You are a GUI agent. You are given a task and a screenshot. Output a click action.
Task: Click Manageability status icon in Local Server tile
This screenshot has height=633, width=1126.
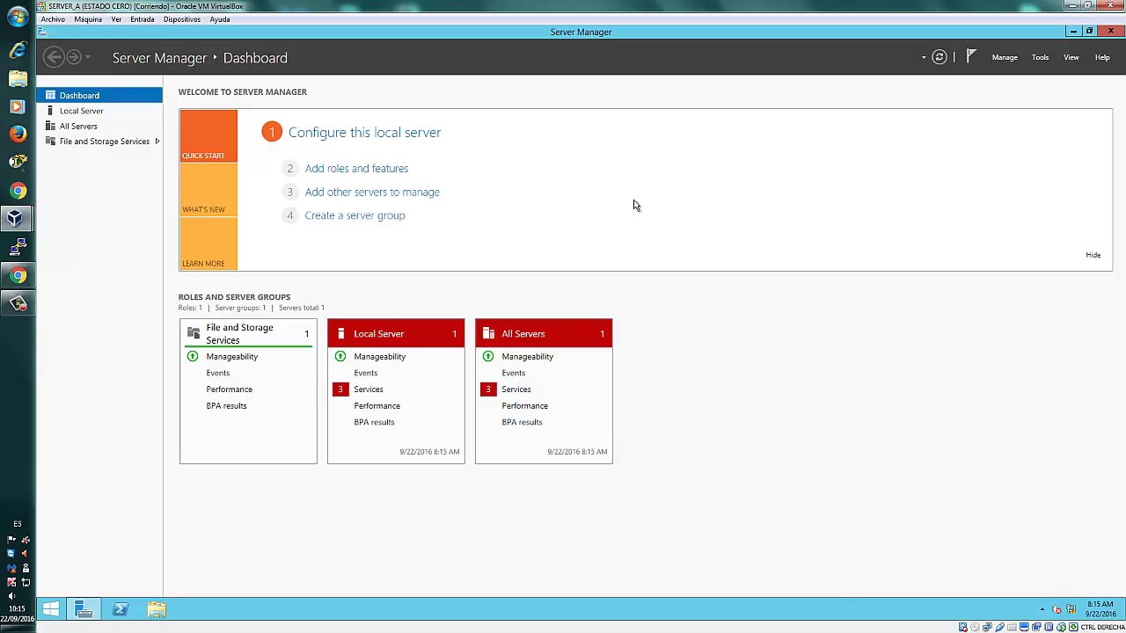coord(340,356)
